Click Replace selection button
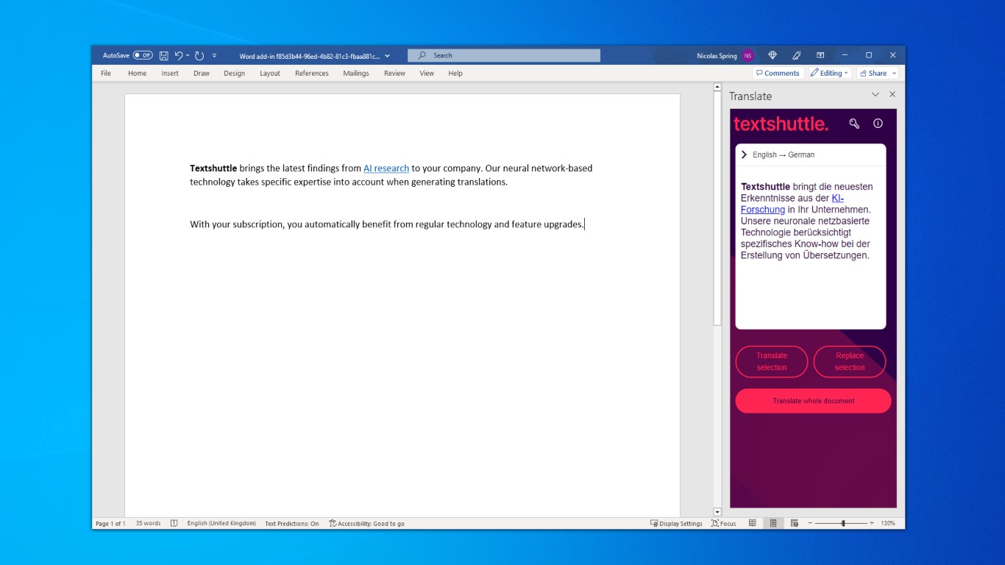This screenshot has width=1005, height=565. (850, 361)
